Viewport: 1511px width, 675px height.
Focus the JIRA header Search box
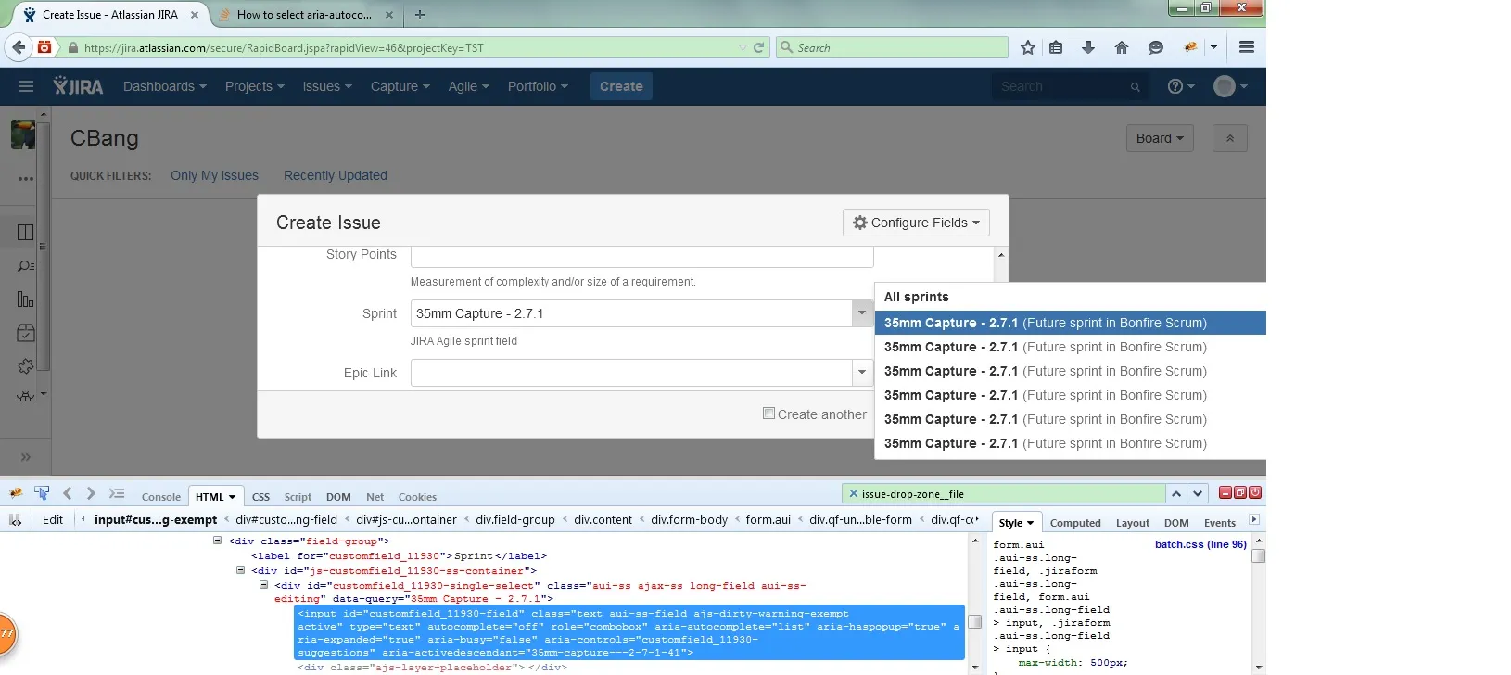click(x=1070, y=86)
